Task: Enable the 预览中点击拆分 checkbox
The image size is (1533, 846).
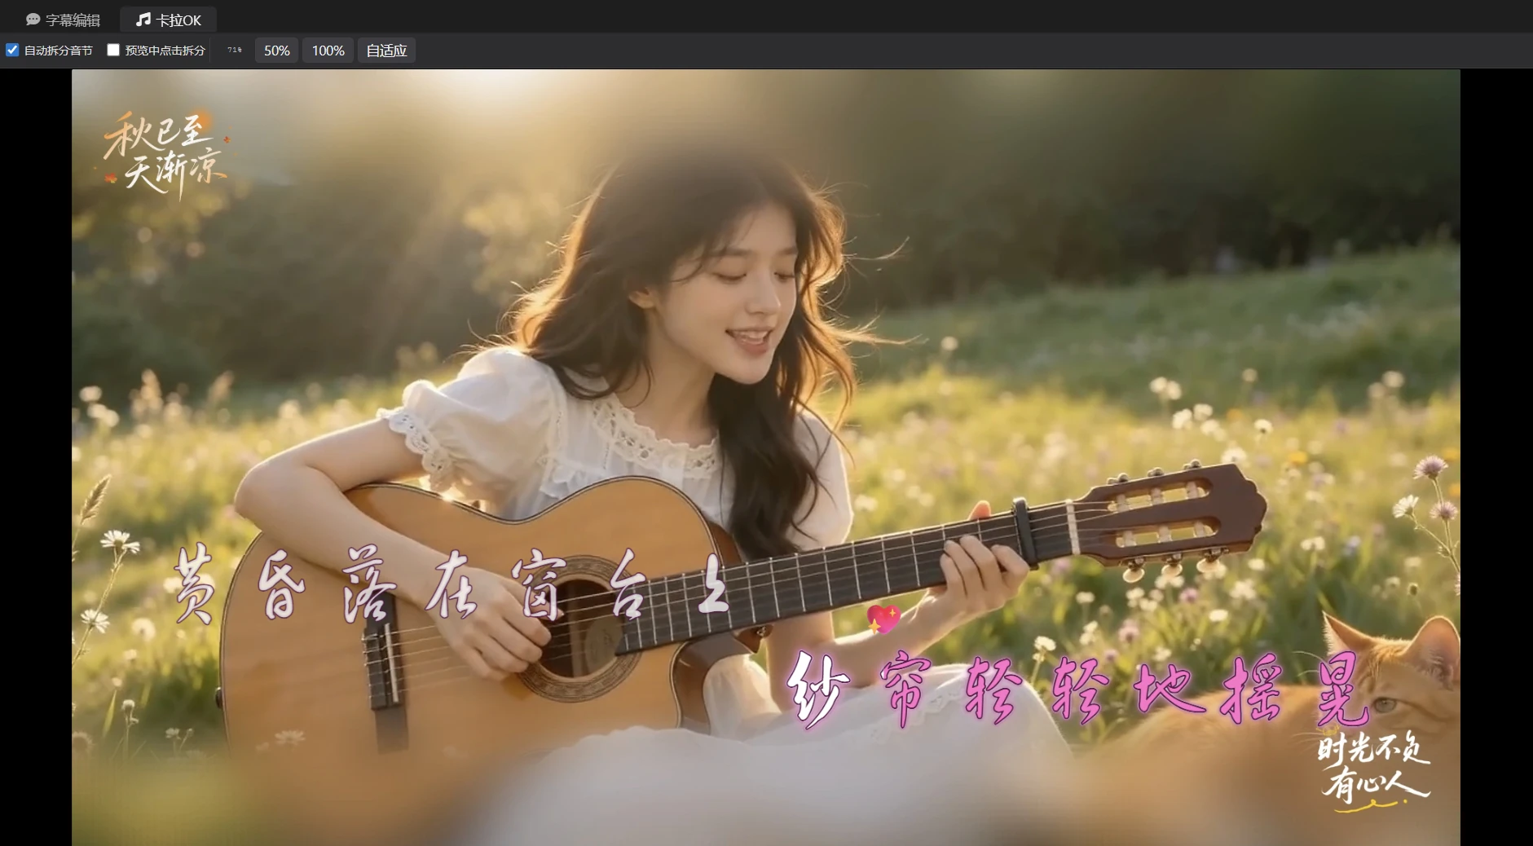Action: tap(113, 51)
